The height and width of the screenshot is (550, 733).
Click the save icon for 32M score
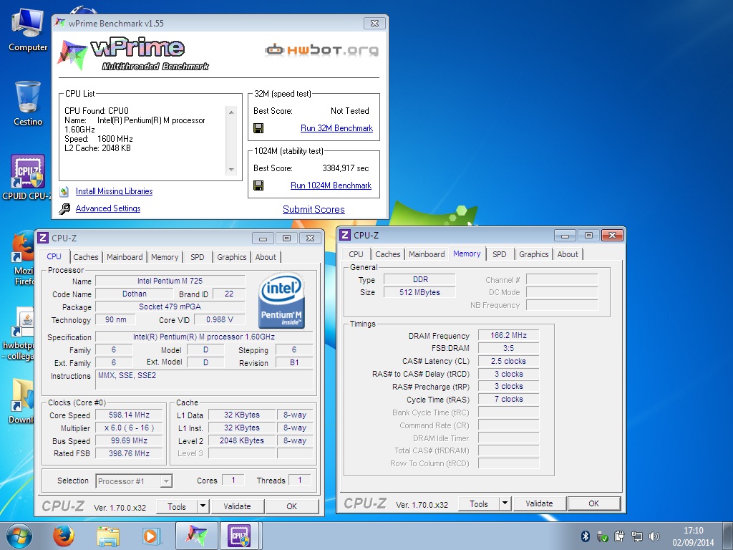pos(258,128)
